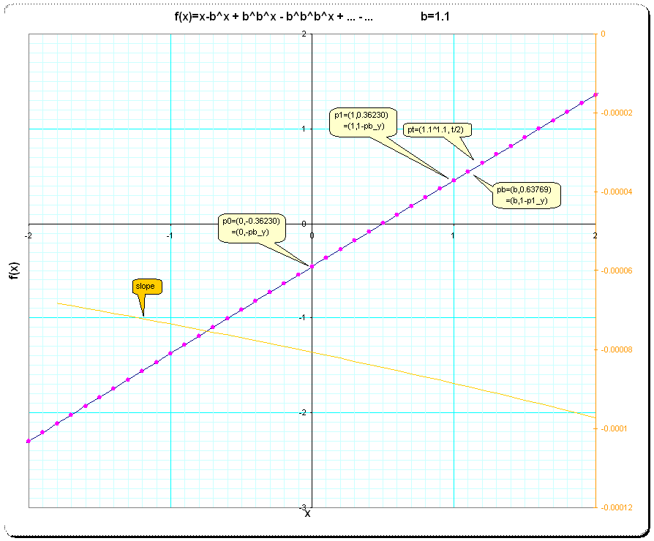Select the p0=(0,-0.36230) callout box

pos(252,226)
